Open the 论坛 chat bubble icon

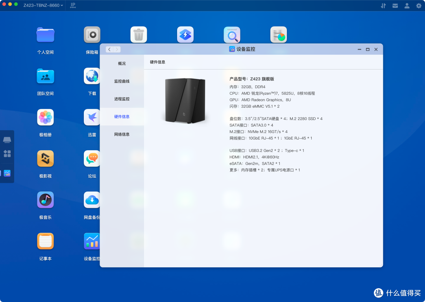[92, 158]
